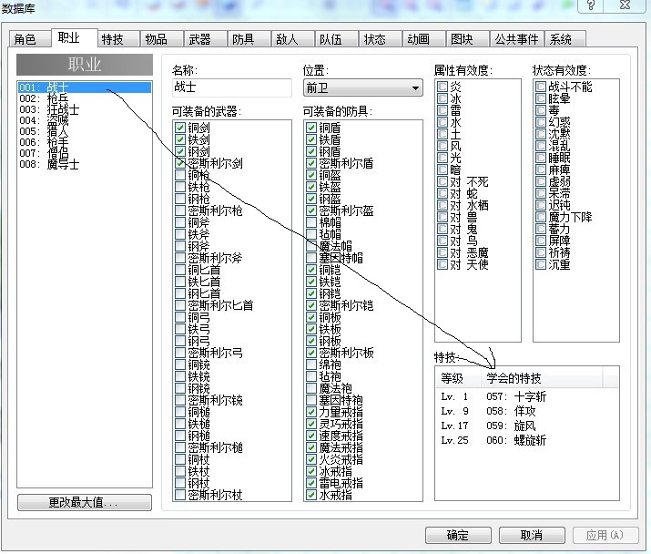Click the 等级 column header

[x=458, y=378]
